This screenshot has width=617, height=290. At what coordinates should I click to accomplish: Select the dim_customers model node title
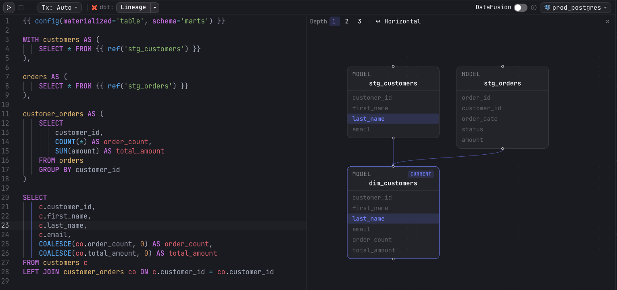click(x=393, y=183)
